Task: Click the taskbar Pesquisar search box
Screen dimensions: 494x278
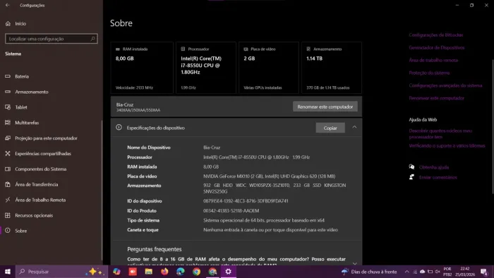Action: coord(62,272)
